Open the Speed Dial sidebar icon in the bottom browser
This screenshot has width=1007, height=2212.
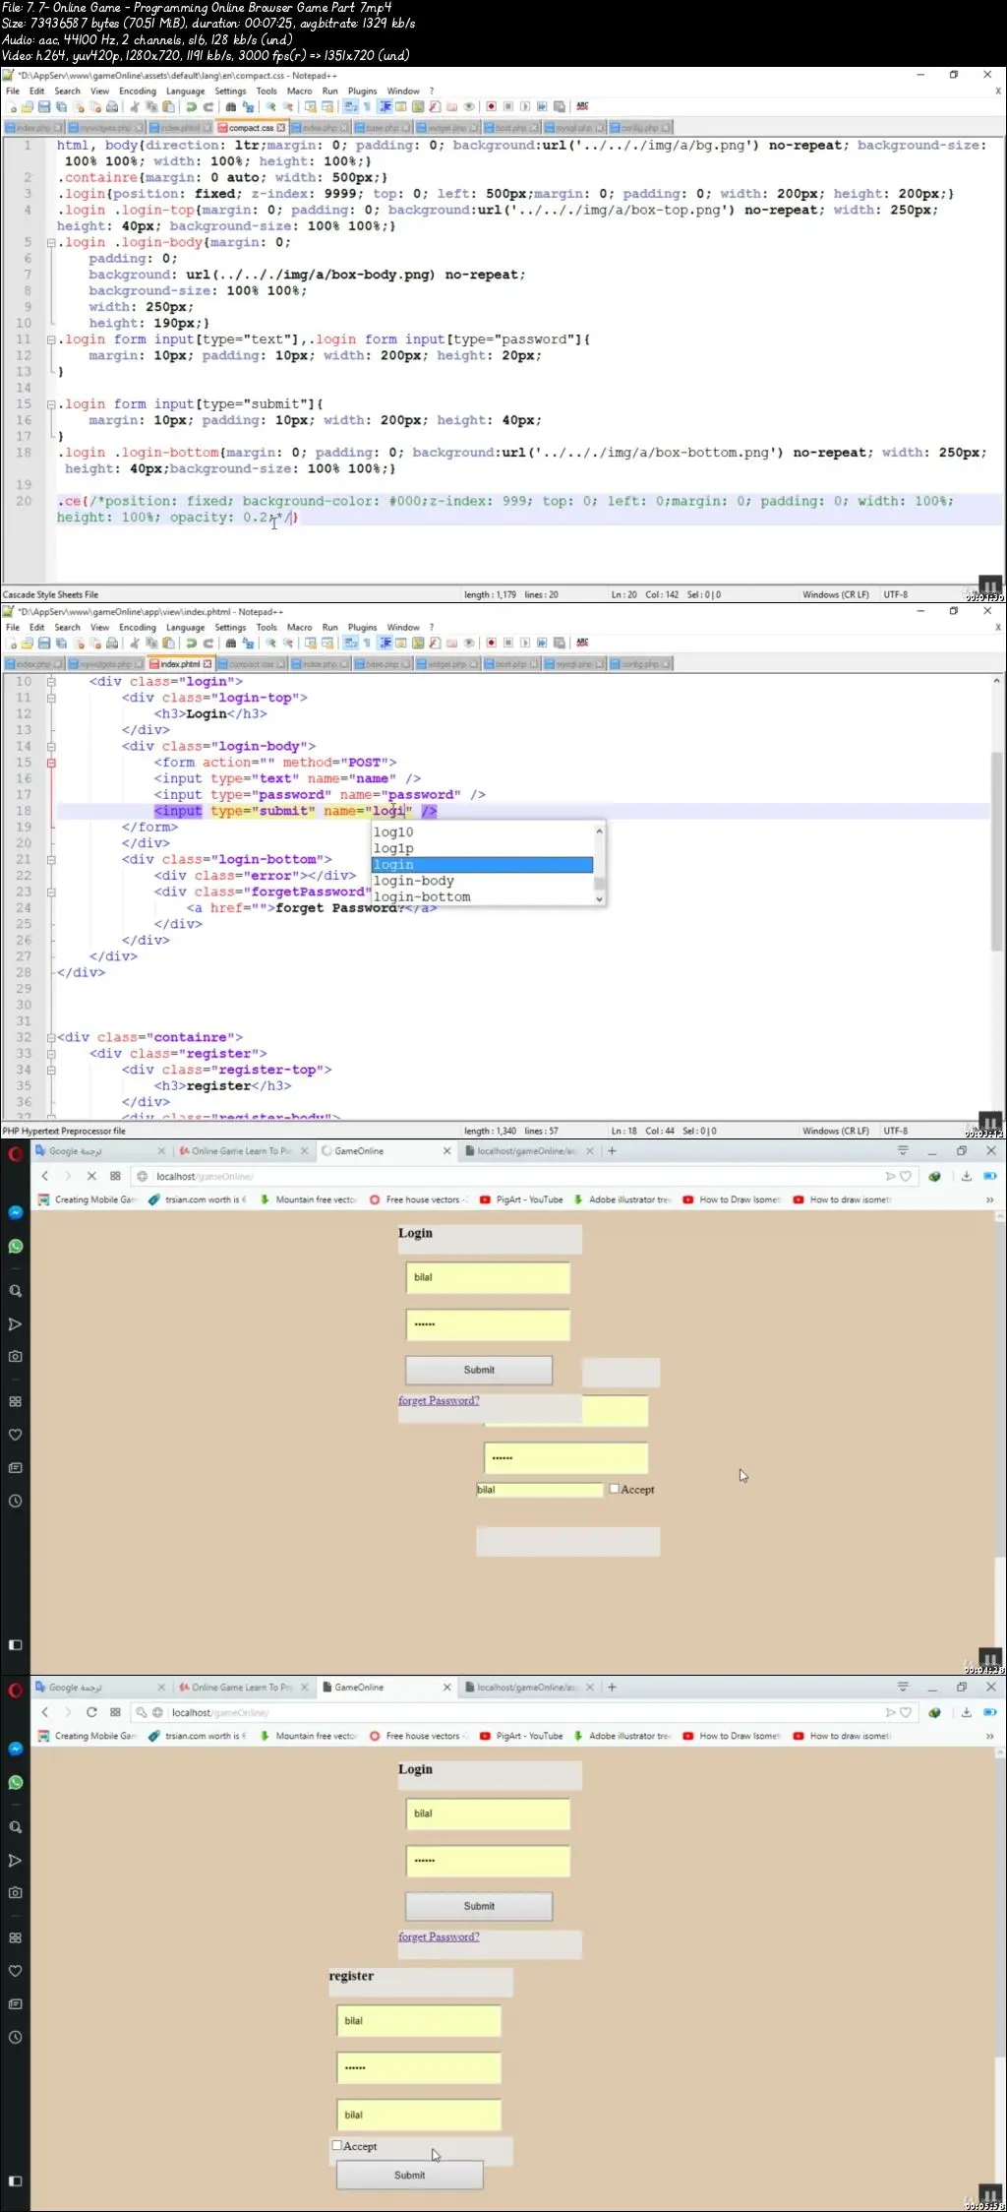pos(15,1937)
